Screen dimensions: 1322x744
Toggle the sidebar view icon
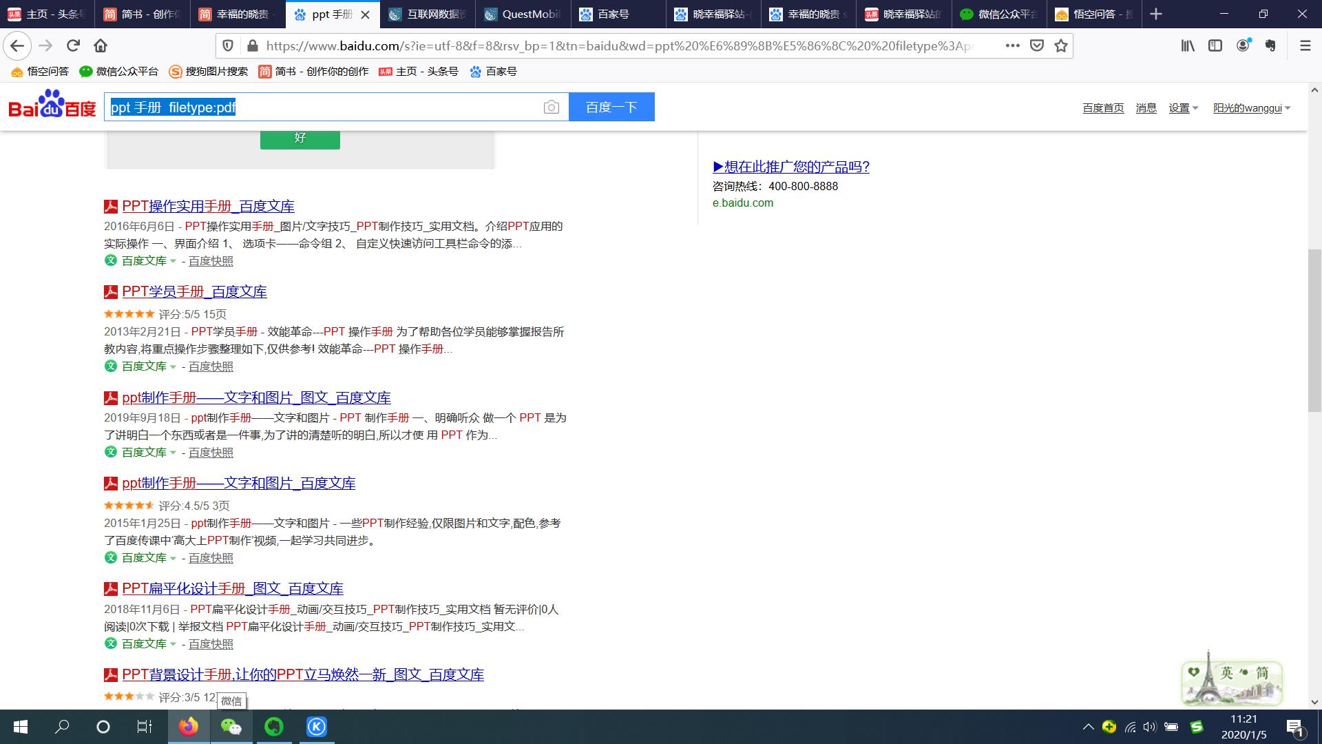pyautogui.click(x=1215, y=45)
